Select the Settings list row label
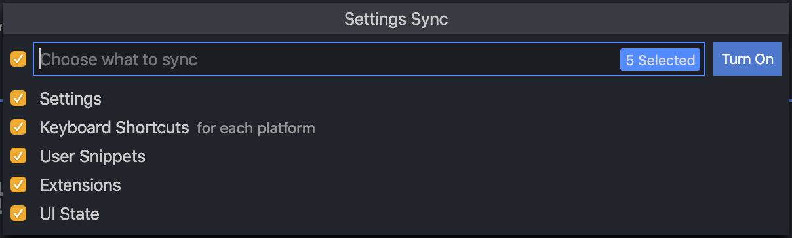The width and height of the screenshot is (792, 238). pyautogui.click(x=70, y=99)
